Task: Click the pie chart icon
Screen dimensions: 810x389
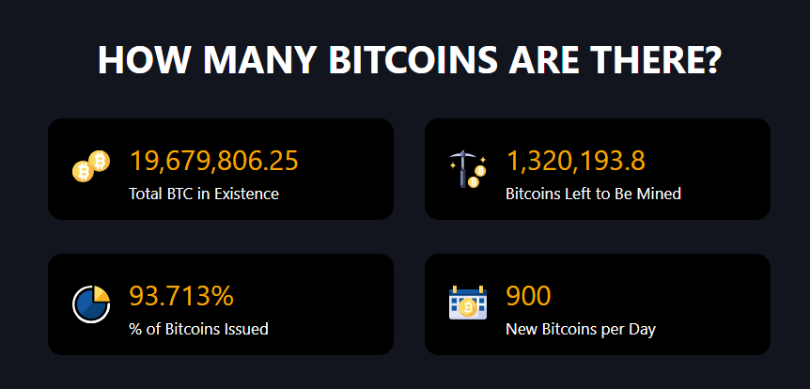Action: point(91,303)
